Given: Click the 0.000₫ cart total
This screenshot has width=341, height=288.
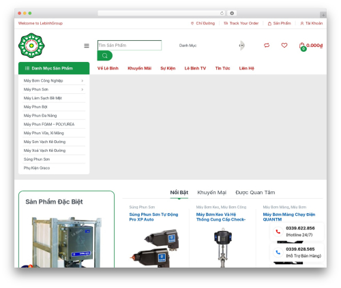Looking at the screenshot, I should click(x=314, y=46).
